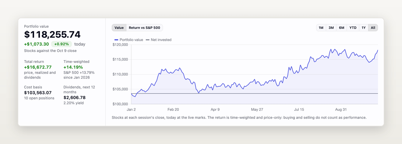Screen dimensions: 402x144
Task: Click the horizontal net invested line
Action: click(255, 94)
